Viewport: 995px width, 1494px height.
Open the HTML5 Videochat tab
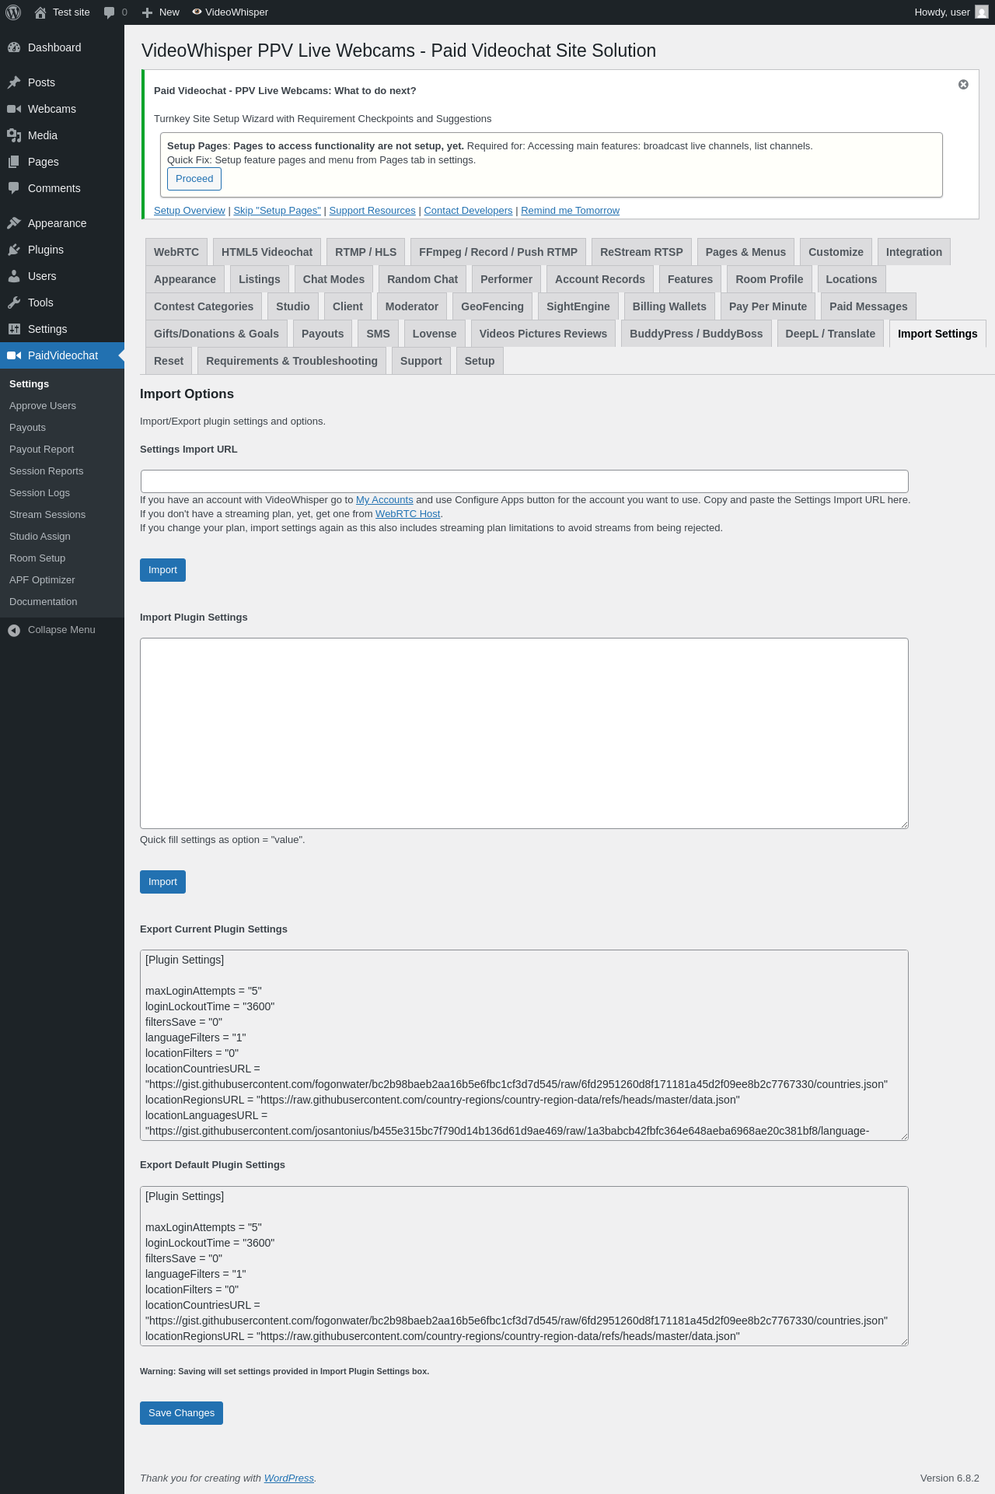(267, 252)
